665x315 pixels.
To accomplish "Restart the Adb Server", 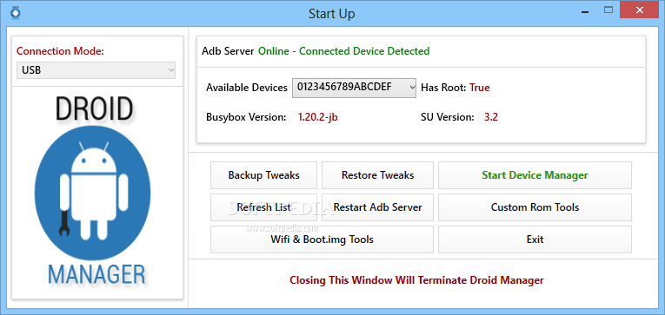I will pyautogui.click(x=377, y=207).
